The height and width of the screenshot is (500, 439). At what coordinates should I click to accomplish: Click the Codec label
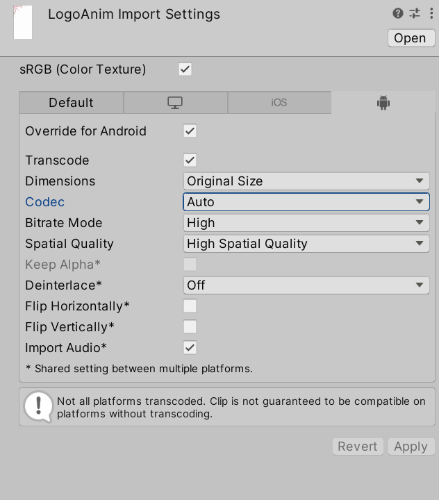point(44,202)
